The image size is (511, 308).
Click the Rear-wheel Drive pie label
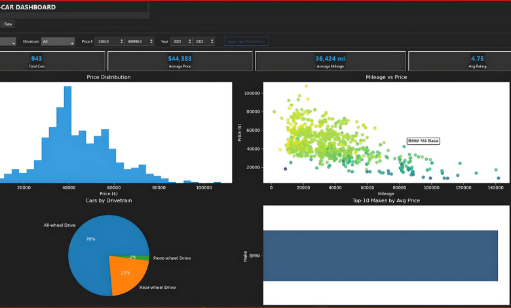coord(157,288)
